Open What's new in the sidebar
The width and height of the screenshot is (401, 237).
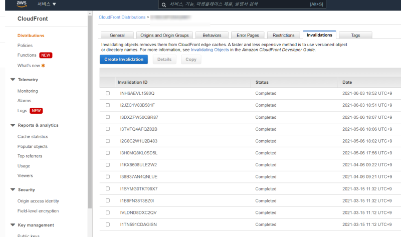[29, 66]
